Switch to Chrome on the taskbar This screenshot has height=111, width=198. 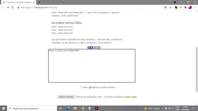(82, 108)
